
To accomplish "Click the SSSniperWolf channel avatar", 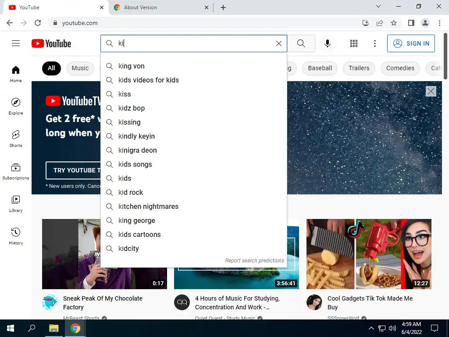I will click(x=314, y=302).
